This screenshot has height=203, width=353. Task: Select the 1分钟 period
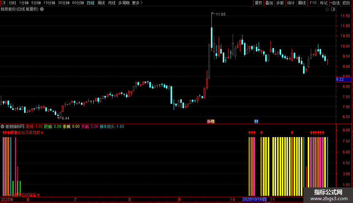24,3
